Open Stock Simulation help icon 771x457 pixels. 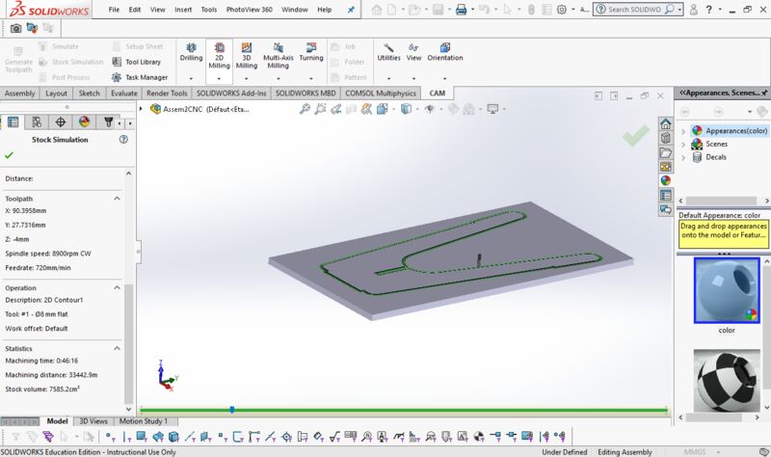123,139
